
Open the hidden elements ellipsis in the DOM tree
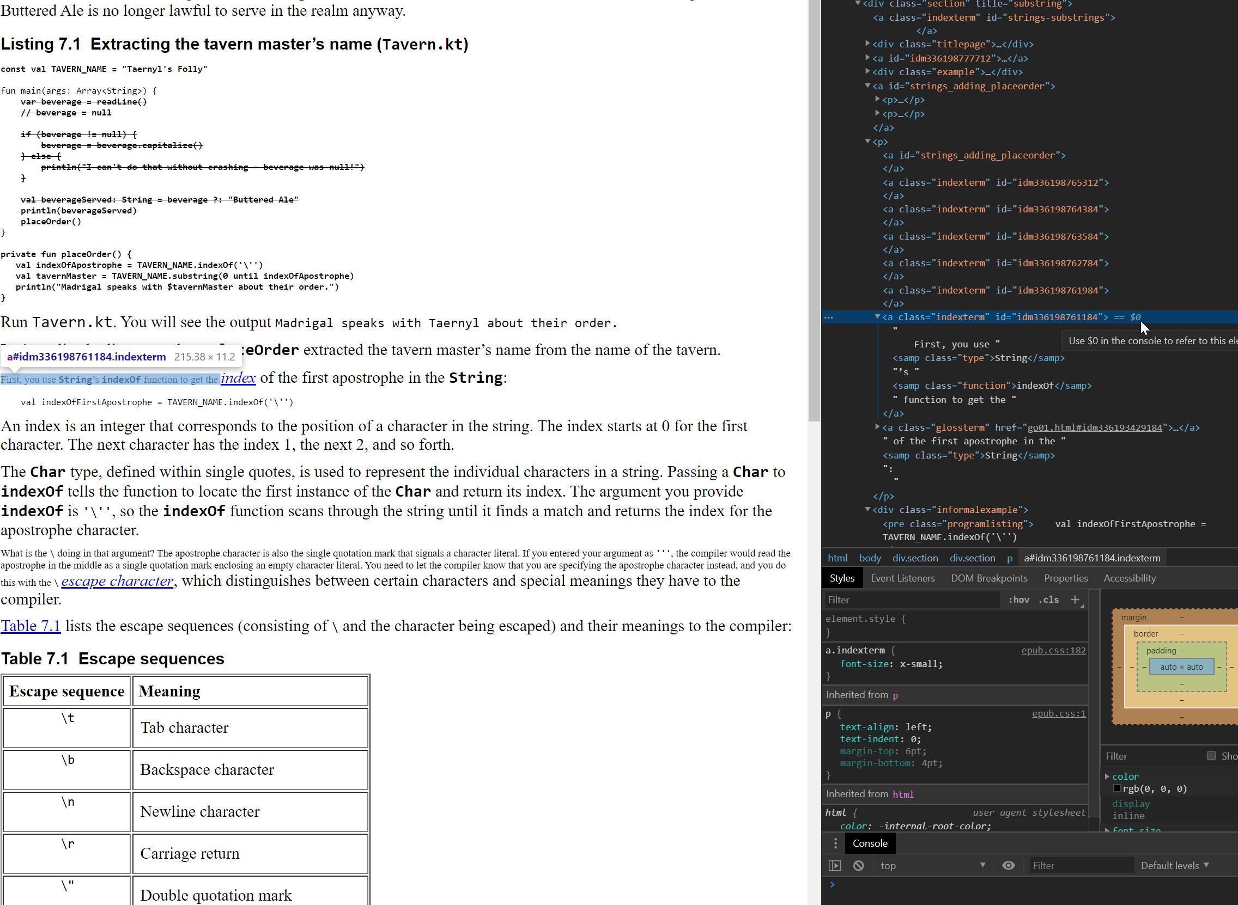pos(829,318)
